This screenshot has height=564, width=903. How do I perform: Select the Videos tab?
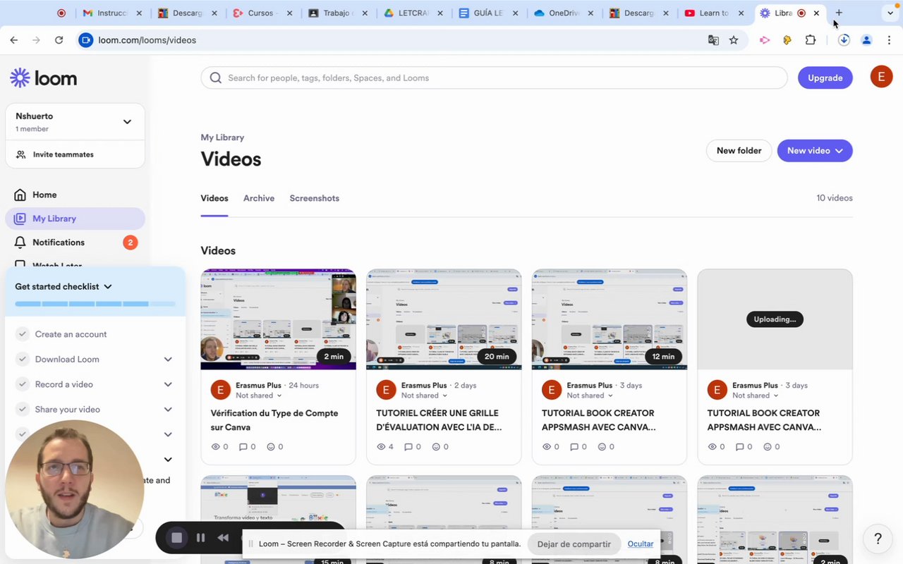click(214, 198)
